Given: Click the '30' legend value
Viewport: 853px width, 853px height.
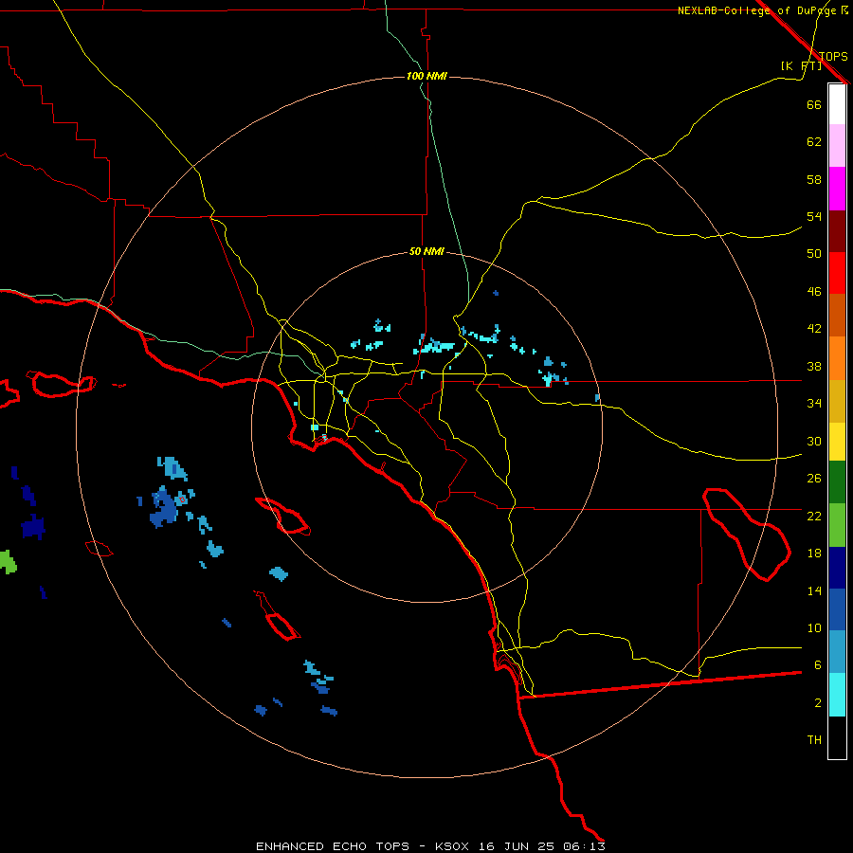Looking at the screenshot, I should (814, 441).
